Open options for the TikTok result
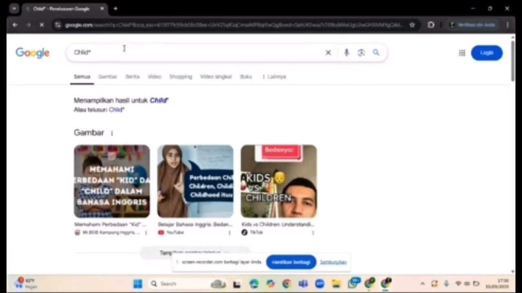522x293 pixels. [x=313, y=233]
